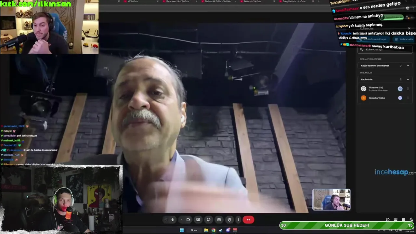Close the Kullanıcılar side panel
416x234 pixels.
(x=409, y=29)
